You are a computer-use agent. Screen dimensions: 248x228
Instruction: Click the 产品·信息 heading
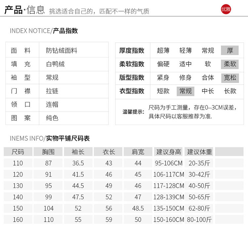click(24, 10)
